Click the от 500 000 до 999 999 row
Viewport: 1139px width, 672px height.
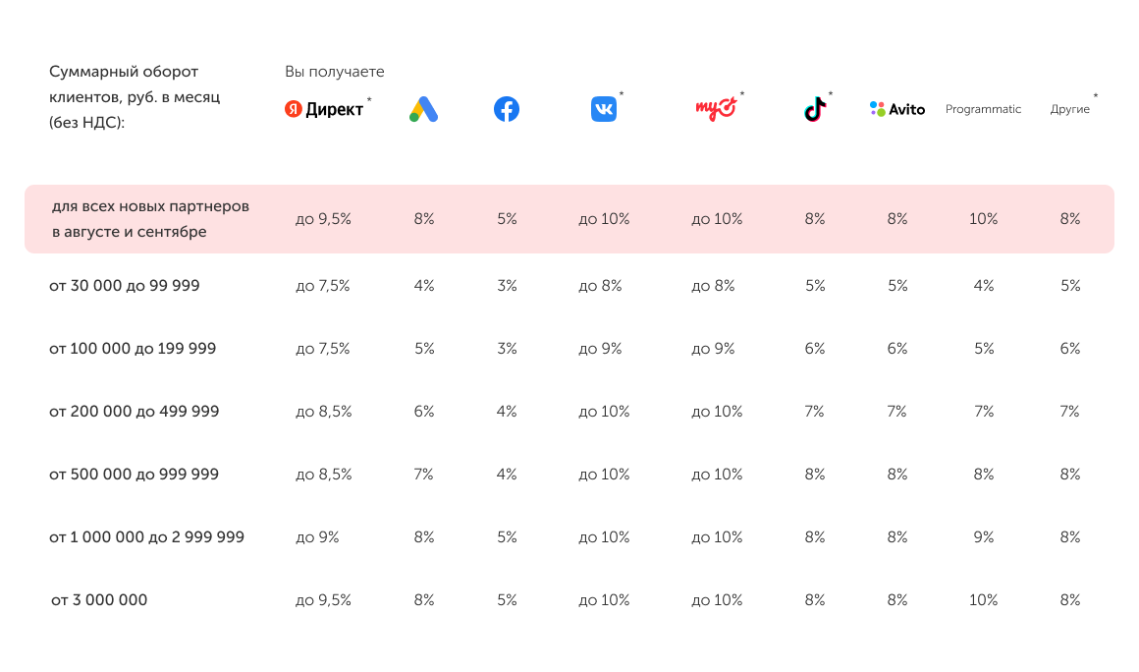click(x=134, y=475)
